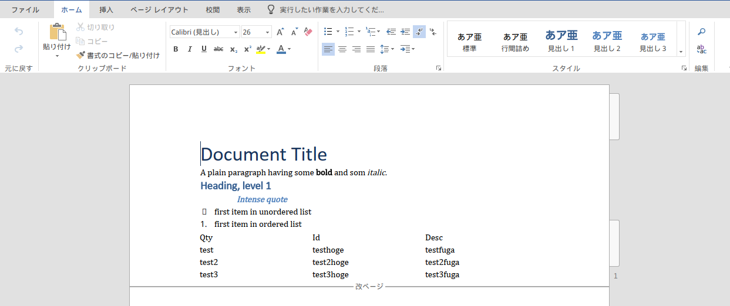Open font color dropdown arrow
The height and width of the screenshot is (306, 730).
[290, 49]
